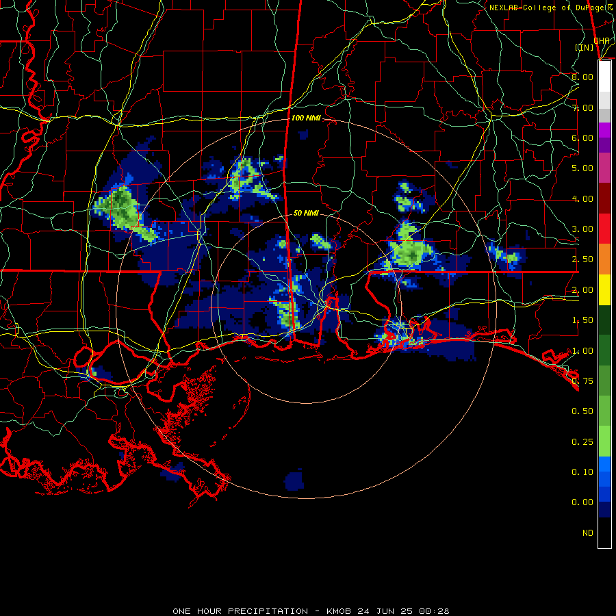
Task: Click the 4.00 legend value
Action: [x=582, y=198]
